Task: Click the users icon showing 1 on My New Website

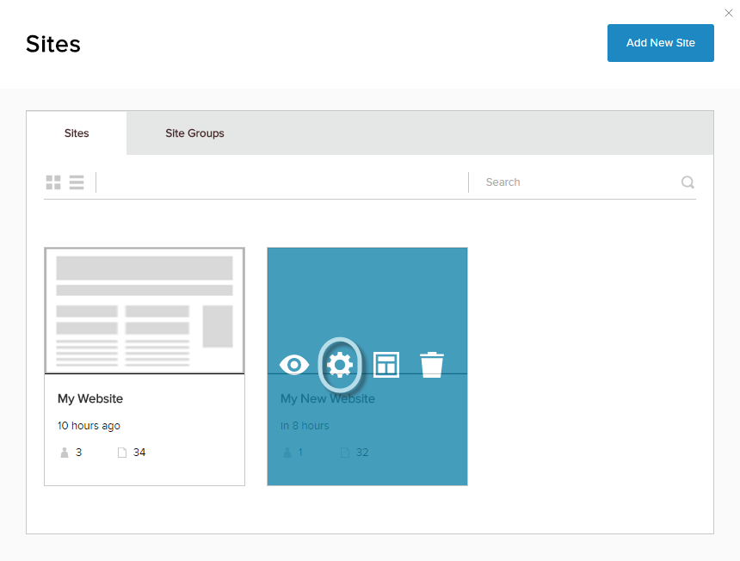Action: coord(287,453)
